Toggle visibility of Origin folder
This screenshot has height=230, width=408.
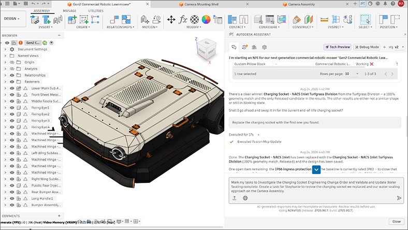point(12,62)
